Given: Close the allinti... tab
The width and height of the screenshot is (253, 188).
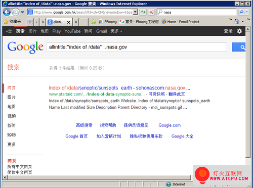Looking at the screenshot, I should pos(68,22).
